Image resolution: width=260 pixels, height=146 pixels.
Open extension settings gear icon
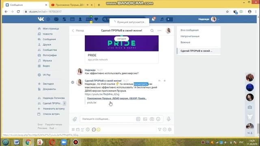click(x=170, y=129)
